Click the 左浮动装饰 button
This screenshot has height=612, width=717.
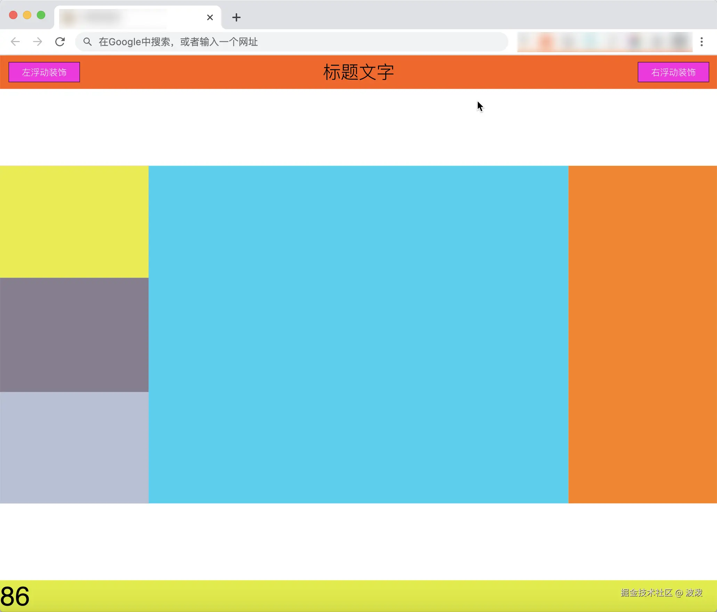click(x=44, y=72)
